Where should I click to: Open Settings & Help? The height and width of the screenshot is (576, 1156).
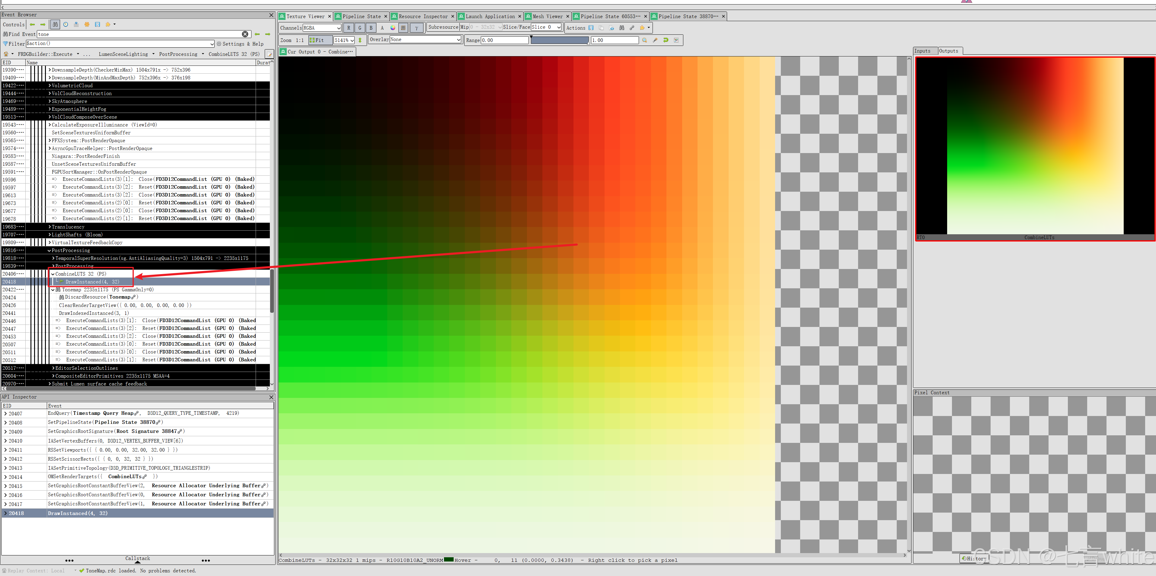coord(241,44)
